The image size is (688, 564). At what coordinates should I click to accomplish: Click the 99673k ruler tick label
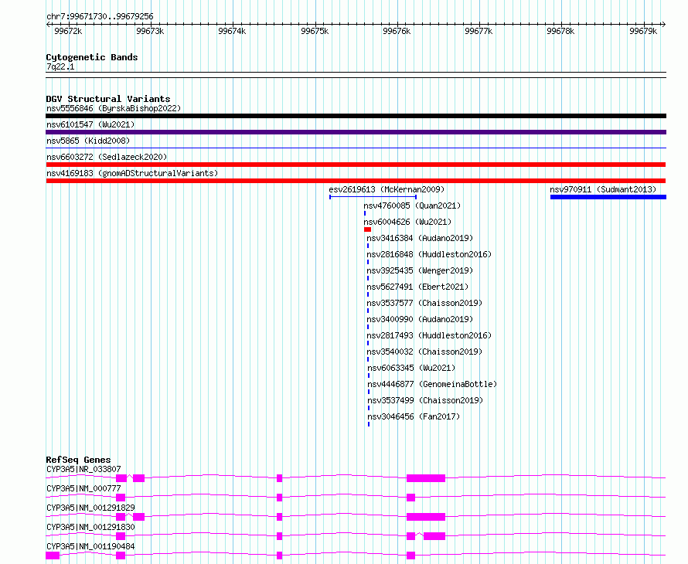(150, 31)
